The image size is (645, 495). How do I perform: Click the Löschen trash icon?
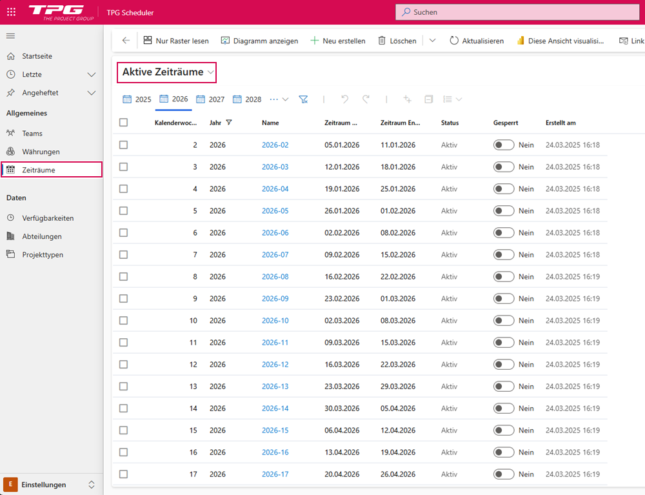click(x=382, y=41)
